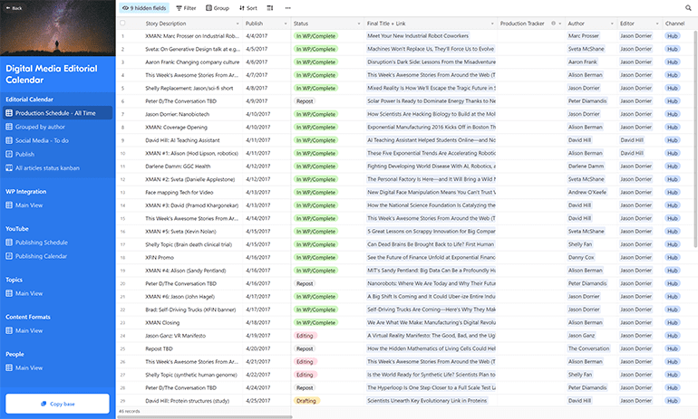
Task: Open the Story Description column dropdown arrow
Action: coord(238,23)
